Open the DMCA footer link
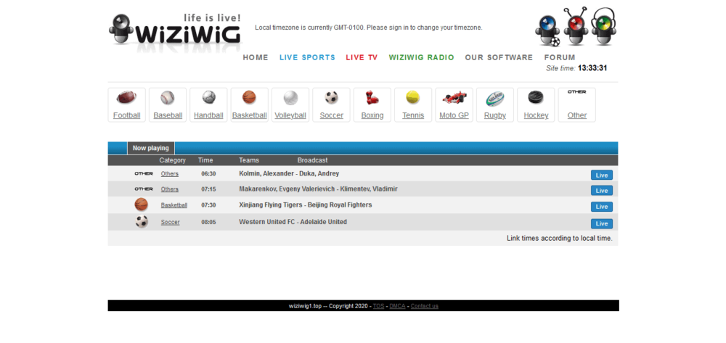The width and height of the screenshot is (726, 343). [397, 306]
